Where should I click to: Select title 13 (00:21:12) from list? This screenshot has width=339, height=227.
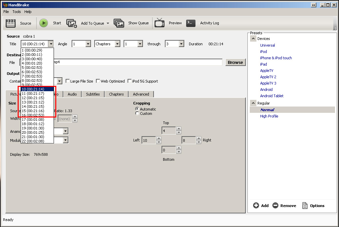click(37, 102)
